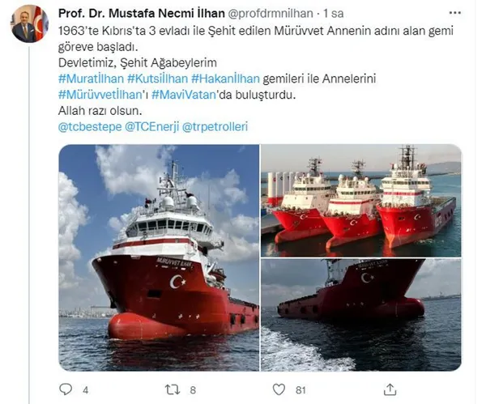Open the photo of three docked ships

360,201
